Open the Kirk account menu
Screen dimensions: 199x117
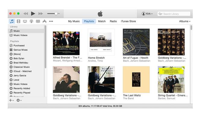point(147,13)
